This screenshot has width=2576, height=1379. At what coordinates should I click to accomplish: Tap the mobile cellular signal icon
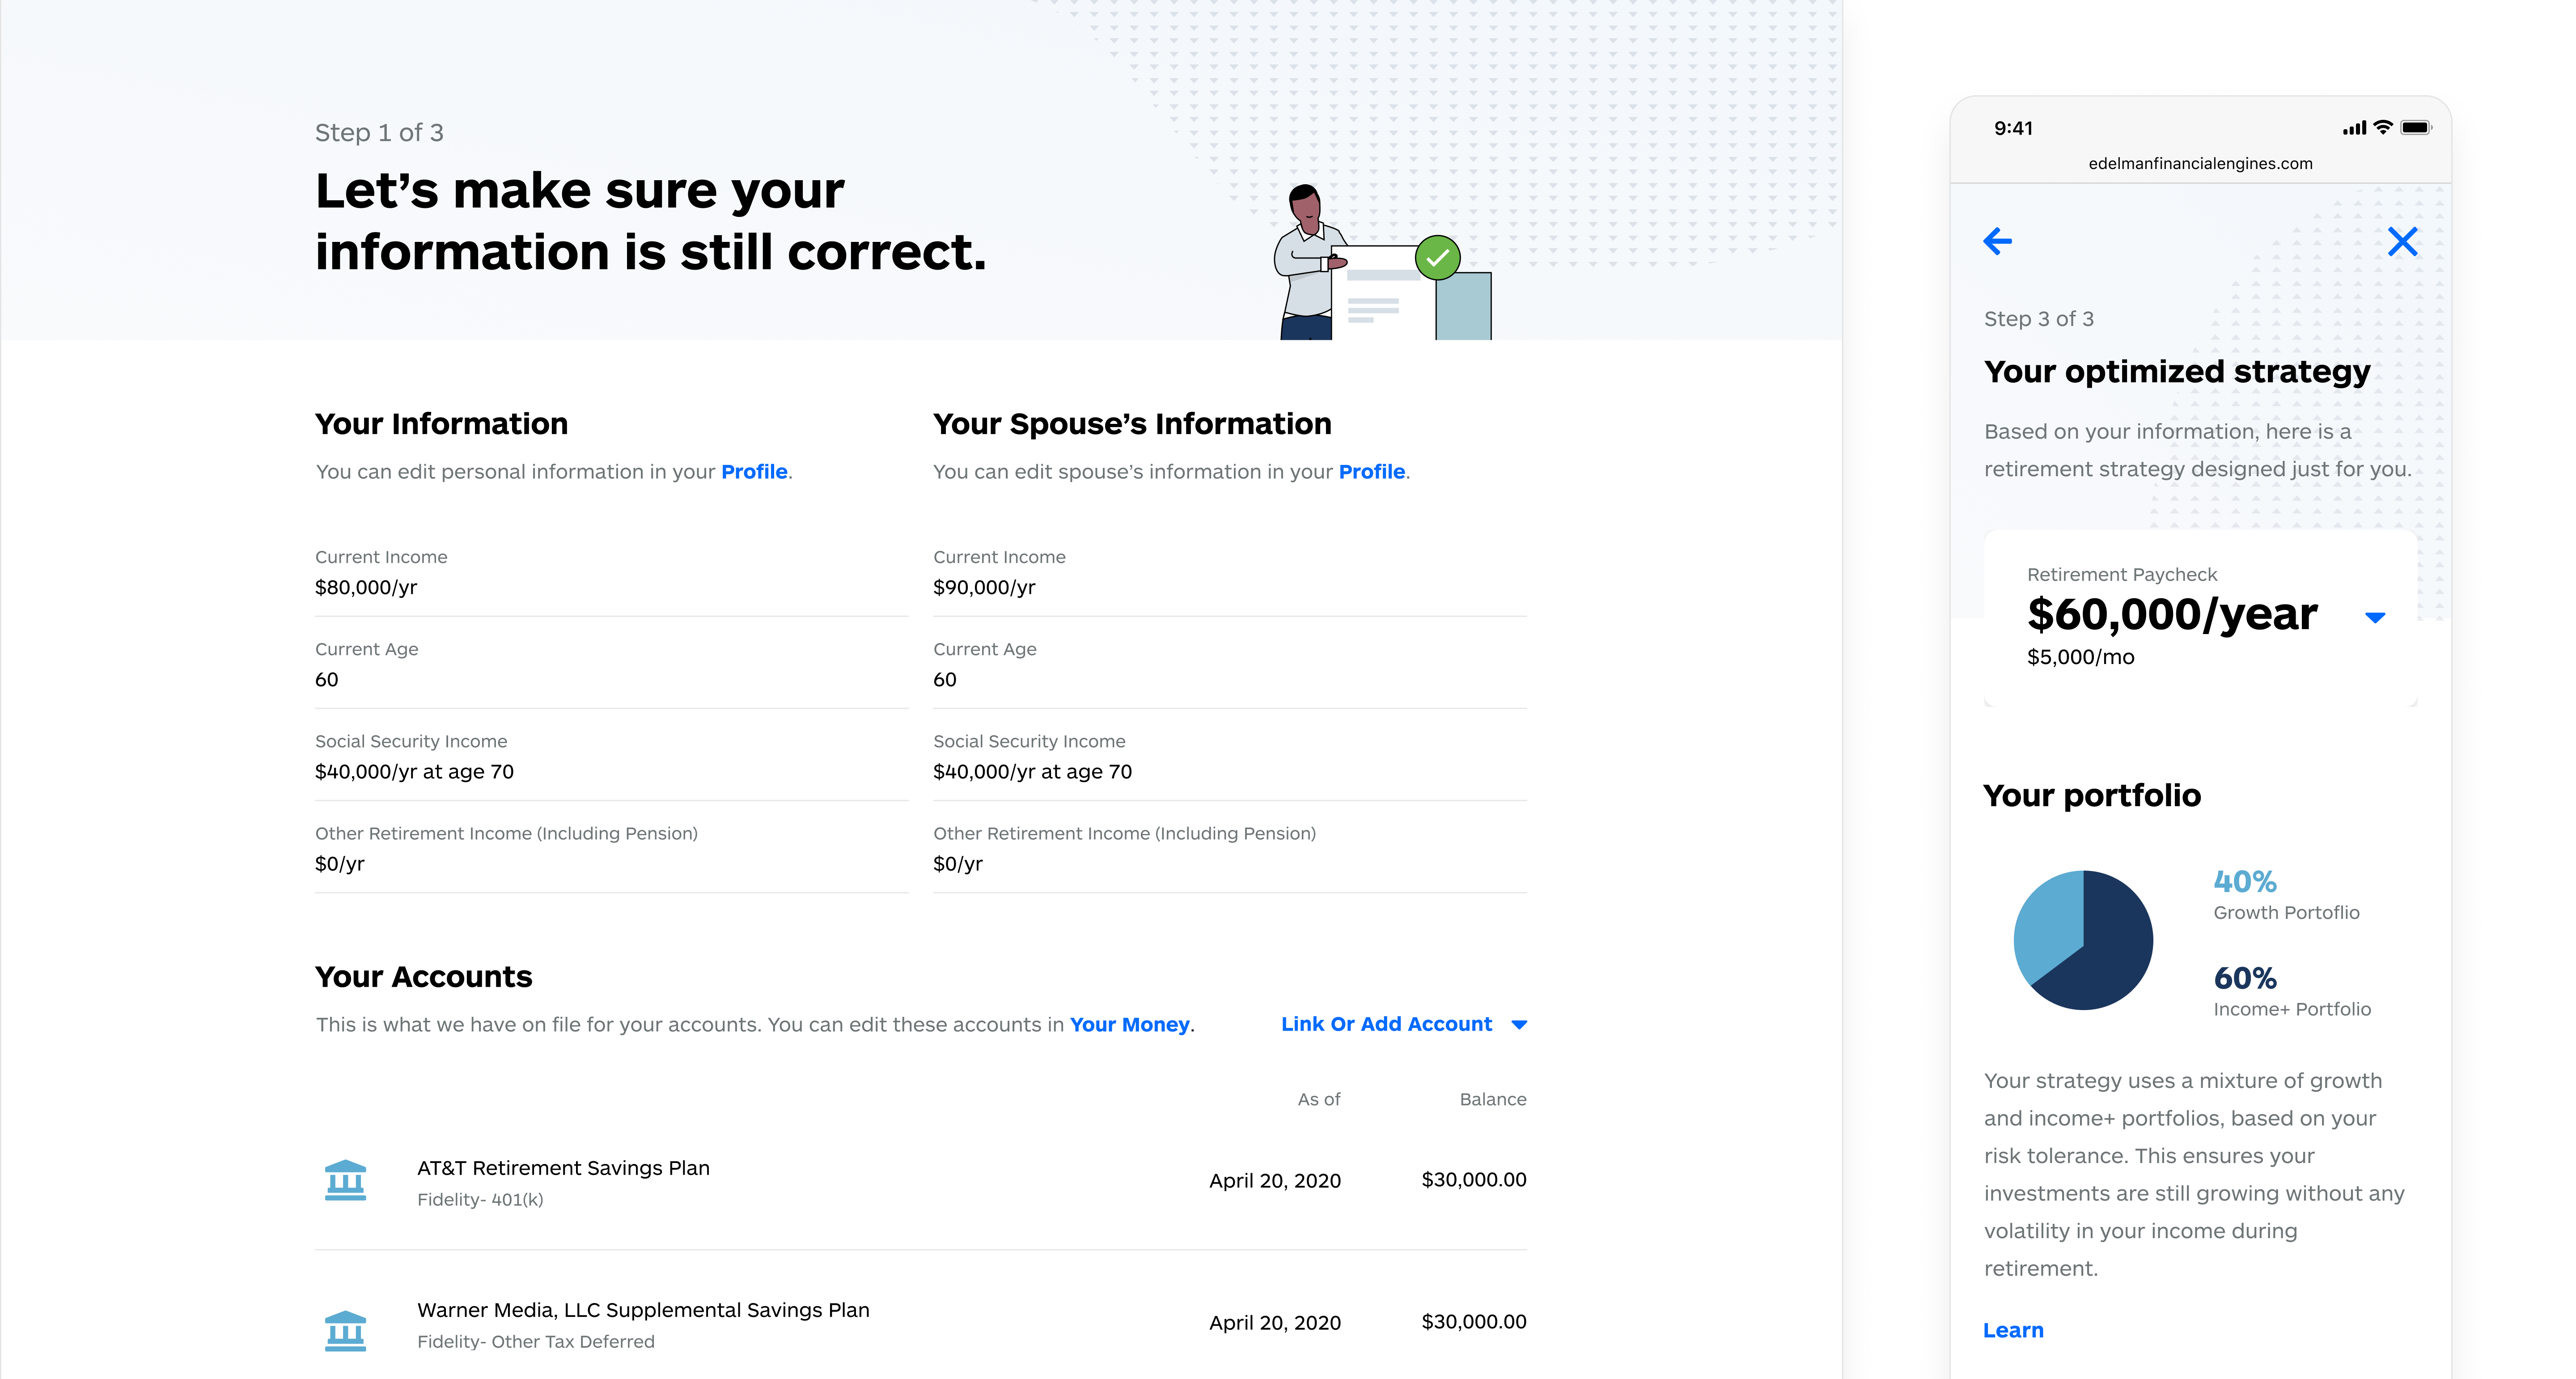pos(2354,128)
